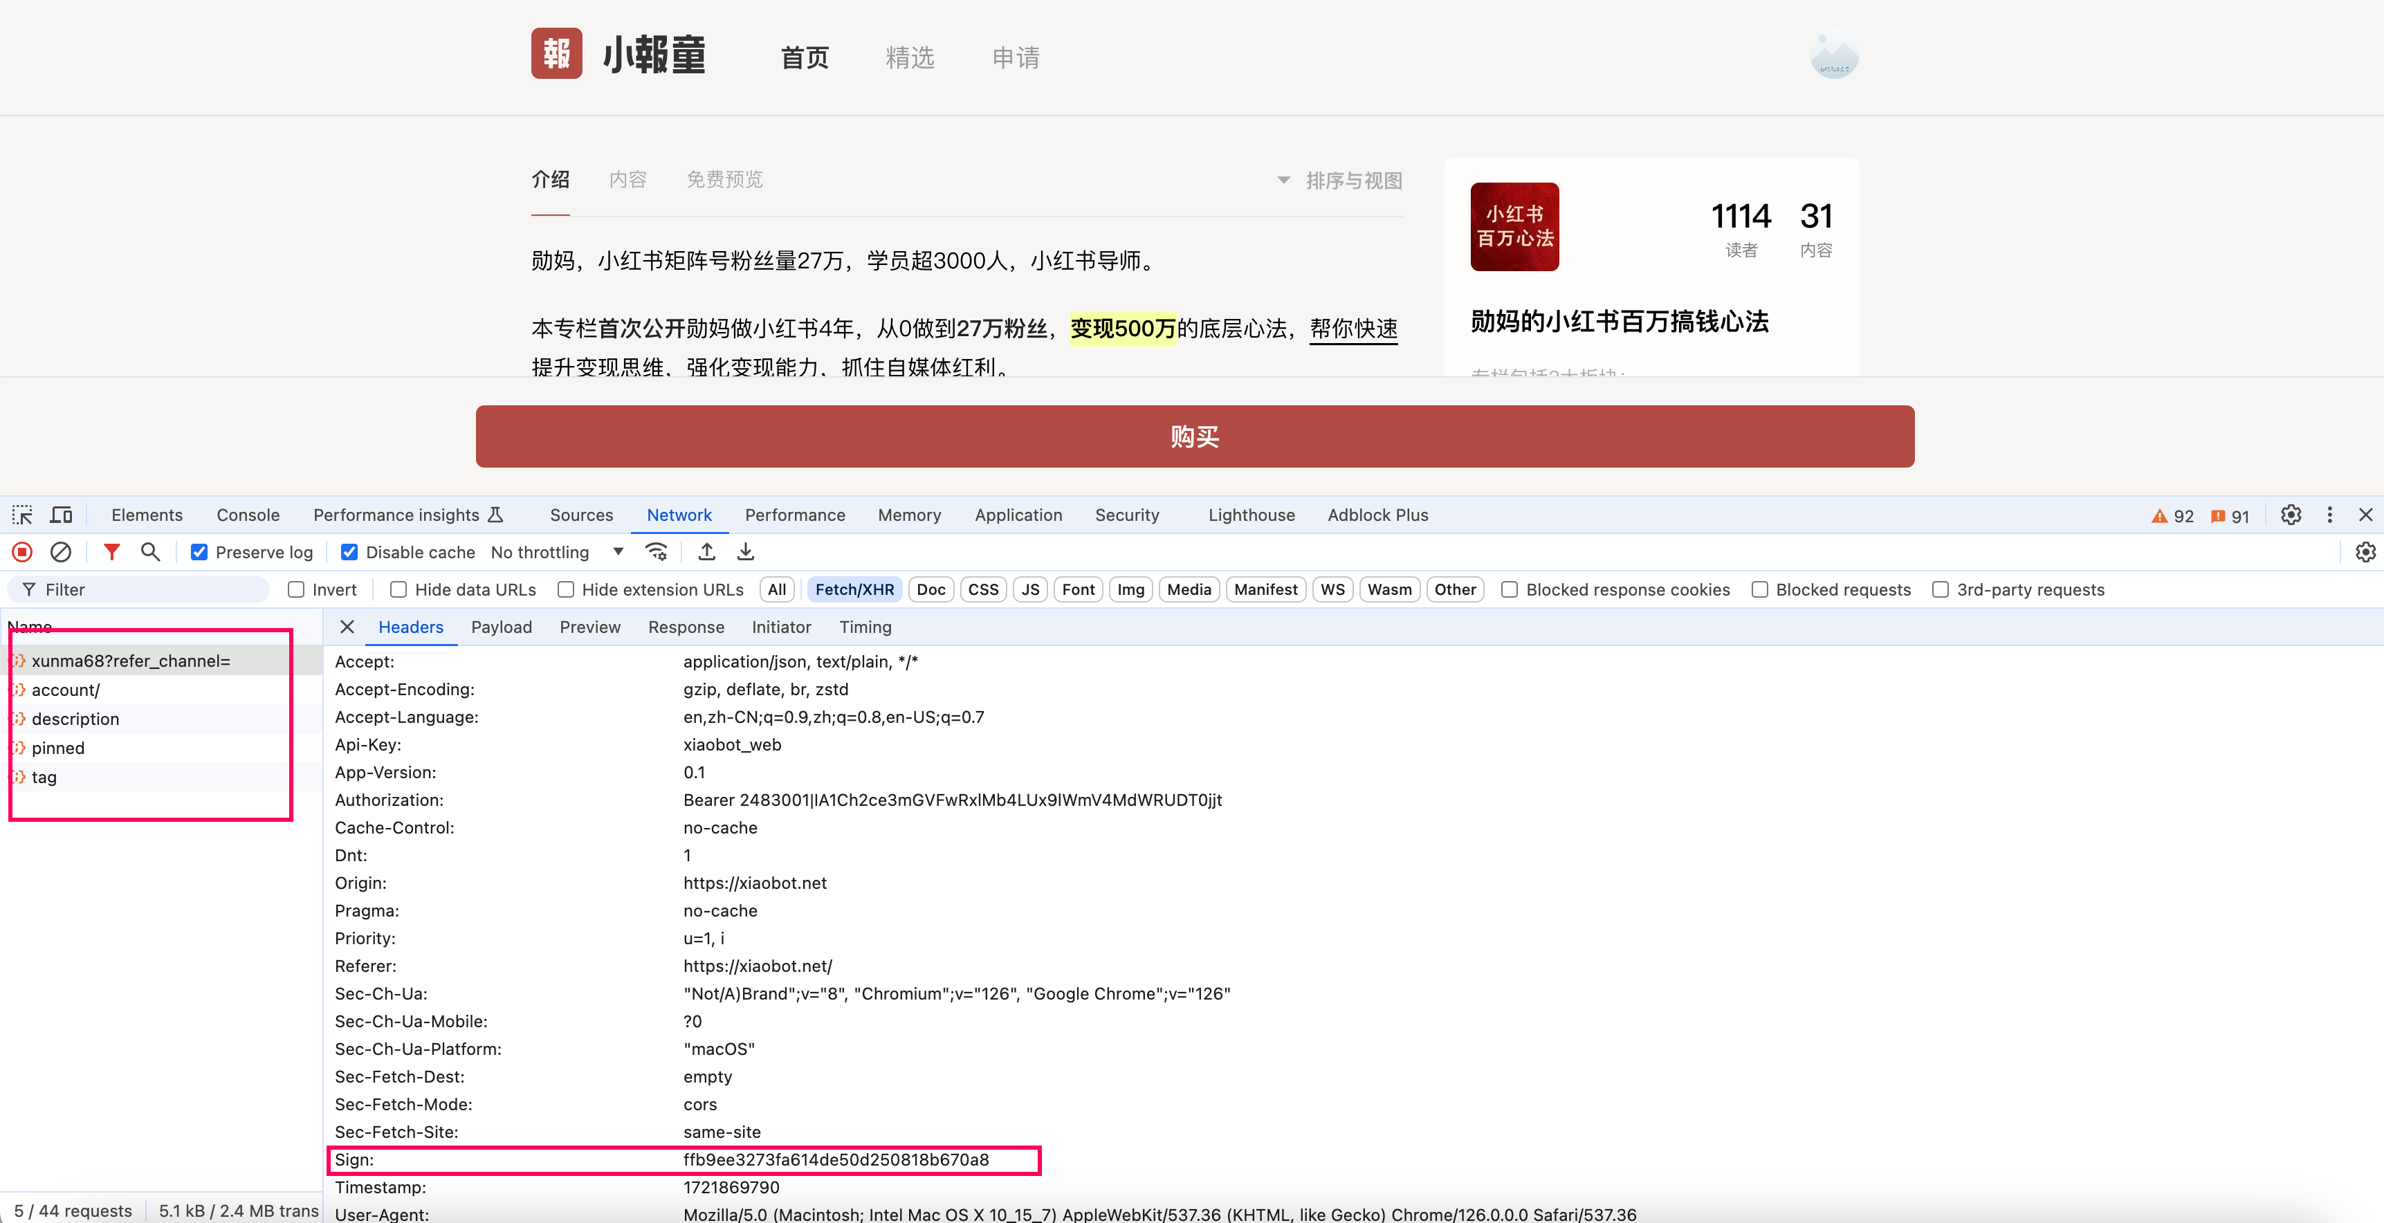The image size is (2384, 1223).
Task: Close the request details pane
Action: (x=347, y=627)
